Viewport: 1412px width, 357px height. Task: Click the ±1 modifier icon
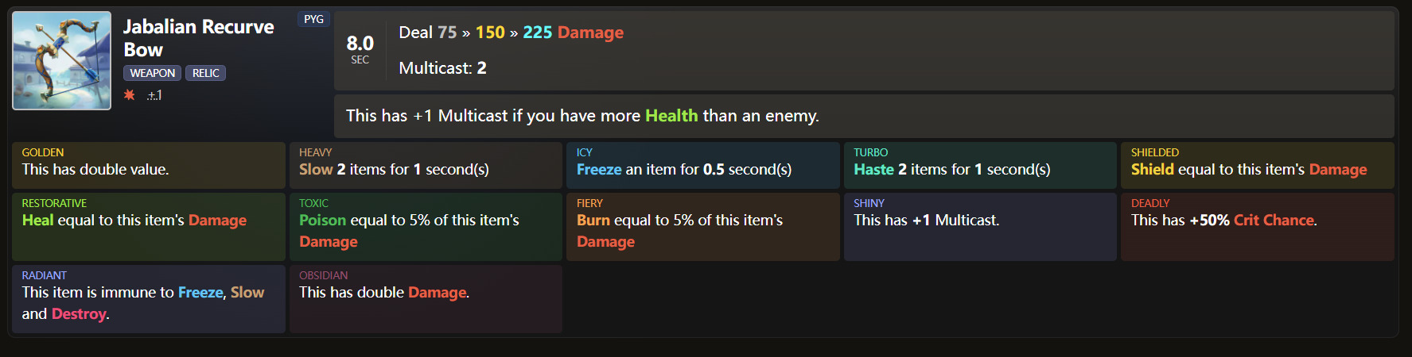[x=154, y=95]
